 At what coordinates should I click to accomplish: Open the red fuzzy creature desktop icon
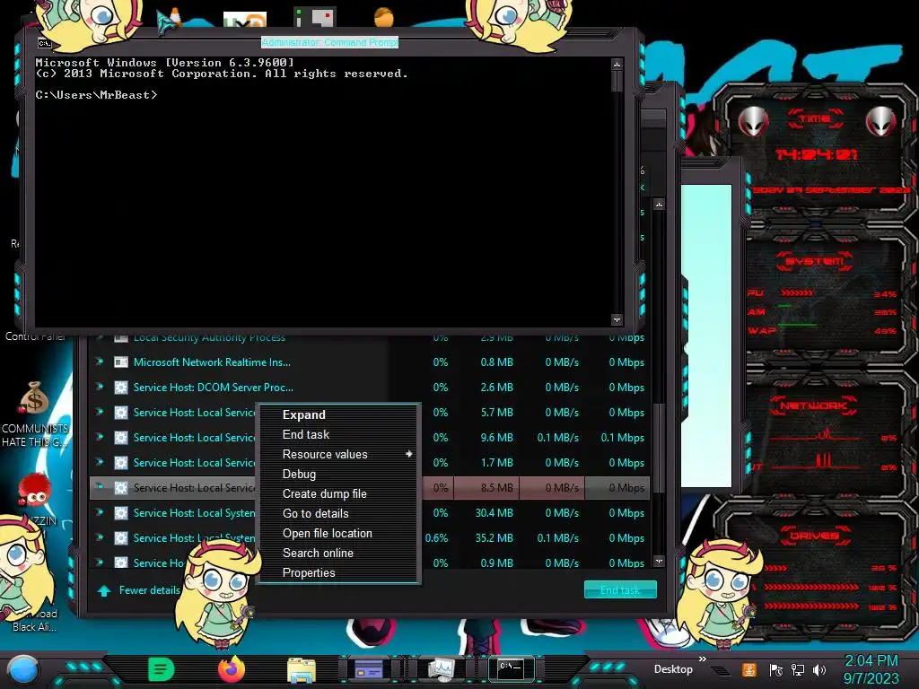click(34, 490)
